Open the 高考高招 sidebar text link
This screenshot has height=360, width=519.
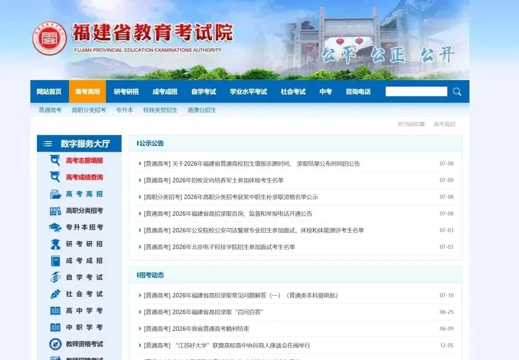[85, 194]
